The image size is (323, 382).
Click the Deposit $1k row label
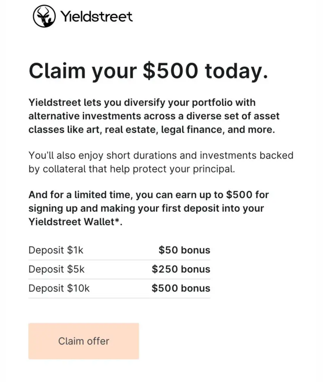tap(56, 250)
